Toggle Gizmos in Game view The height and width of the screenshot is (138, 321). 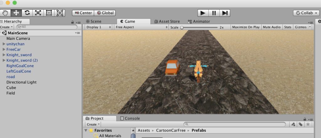(301, 27)
